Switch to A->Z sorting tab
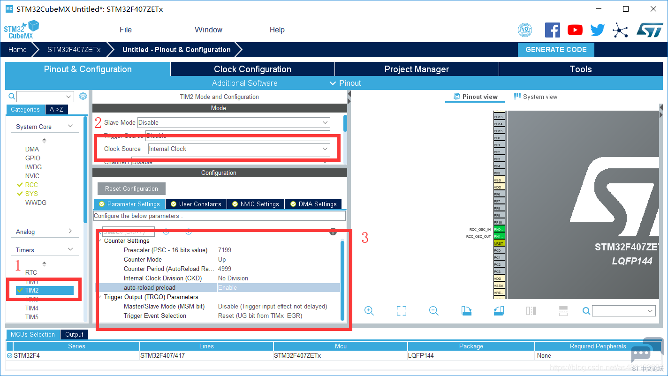 [x=56, y=109]
